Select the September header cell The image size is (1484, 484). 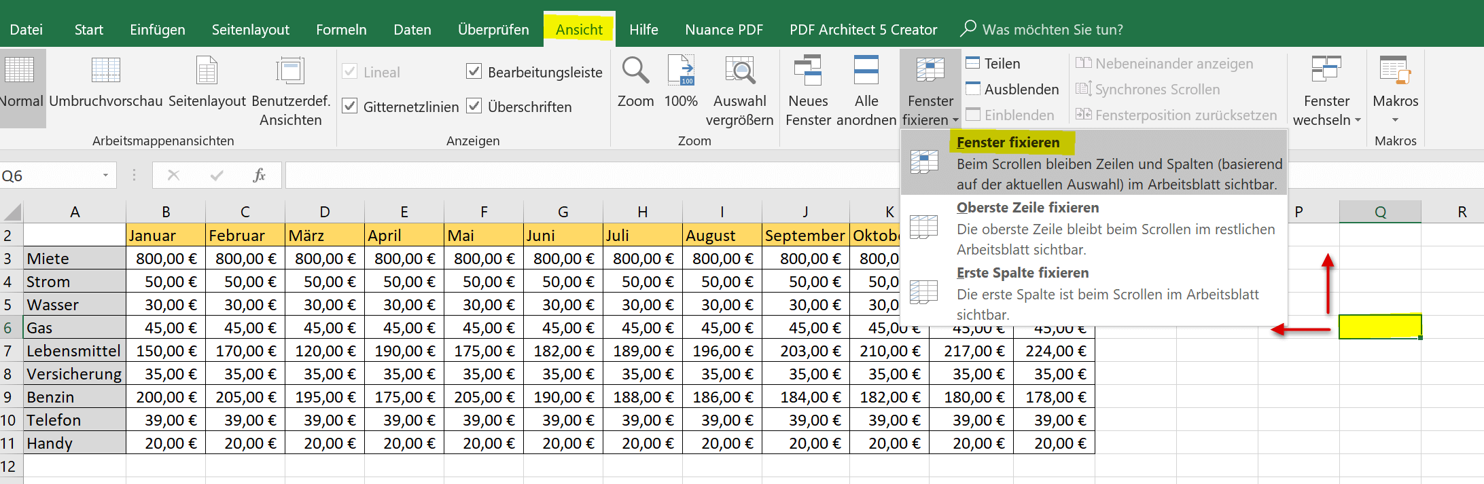(x=806, y=236)
